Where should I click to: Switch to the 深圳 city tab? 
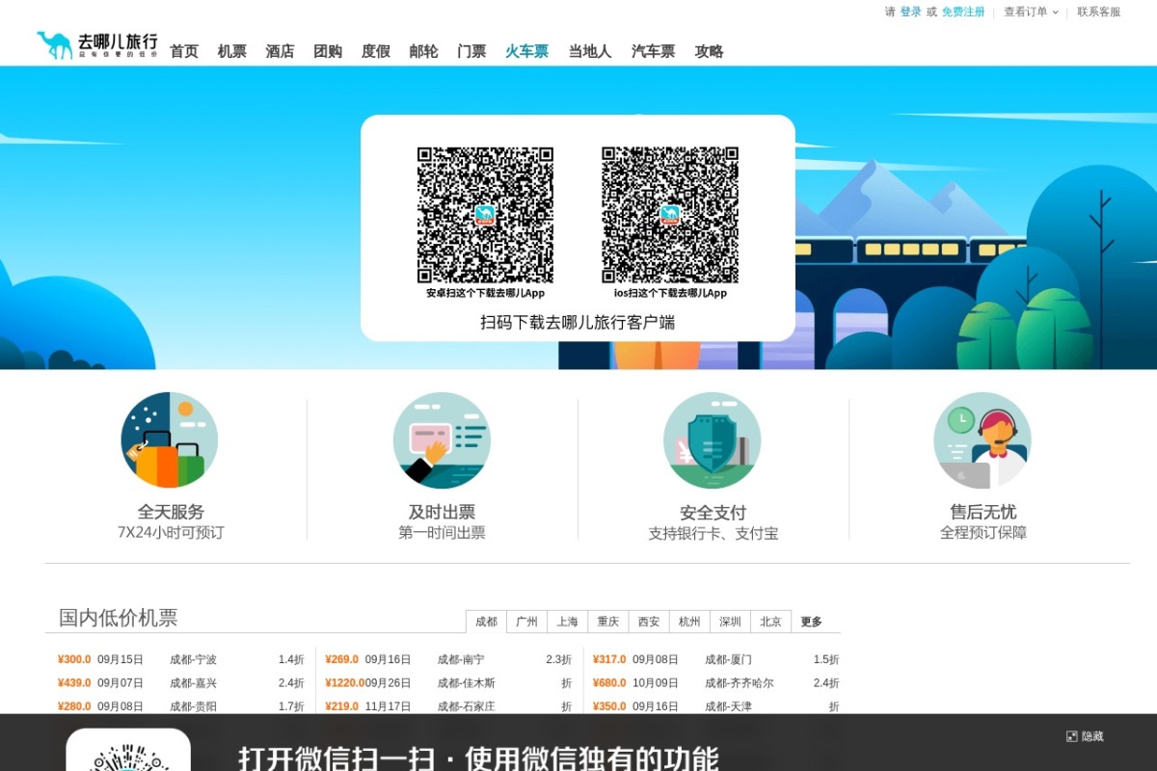pyautogui.click(x=730, y=622)
